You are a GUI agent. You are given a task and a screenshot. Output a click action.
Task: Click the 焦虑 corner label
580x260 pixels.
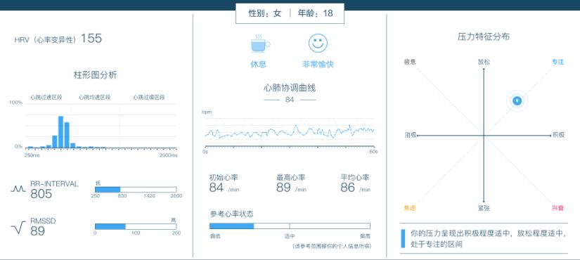coord(410,208)
